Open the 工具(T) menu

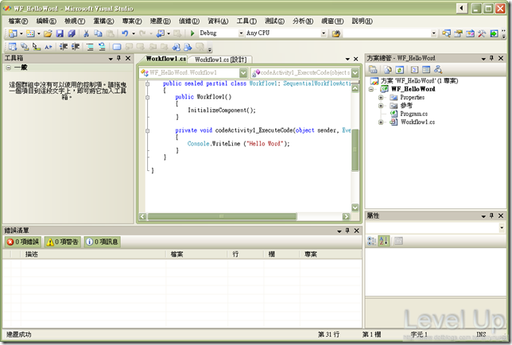(246, 21)
